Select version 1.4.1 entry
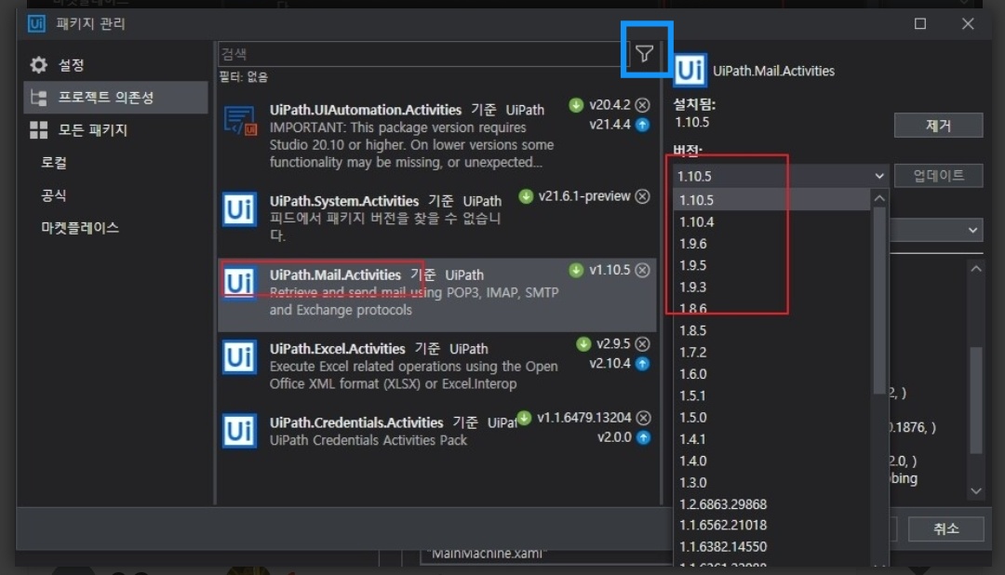The image size is (1005, 575). pos(771,440)
